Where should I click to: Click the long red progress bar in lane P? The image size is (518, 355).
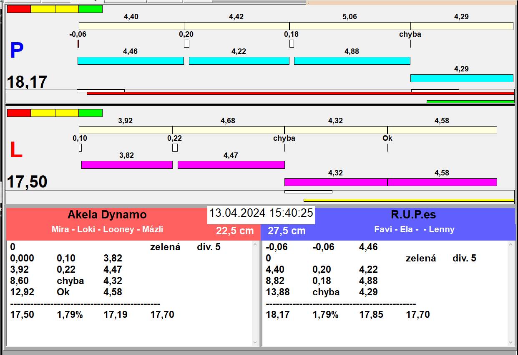point(300,94)
